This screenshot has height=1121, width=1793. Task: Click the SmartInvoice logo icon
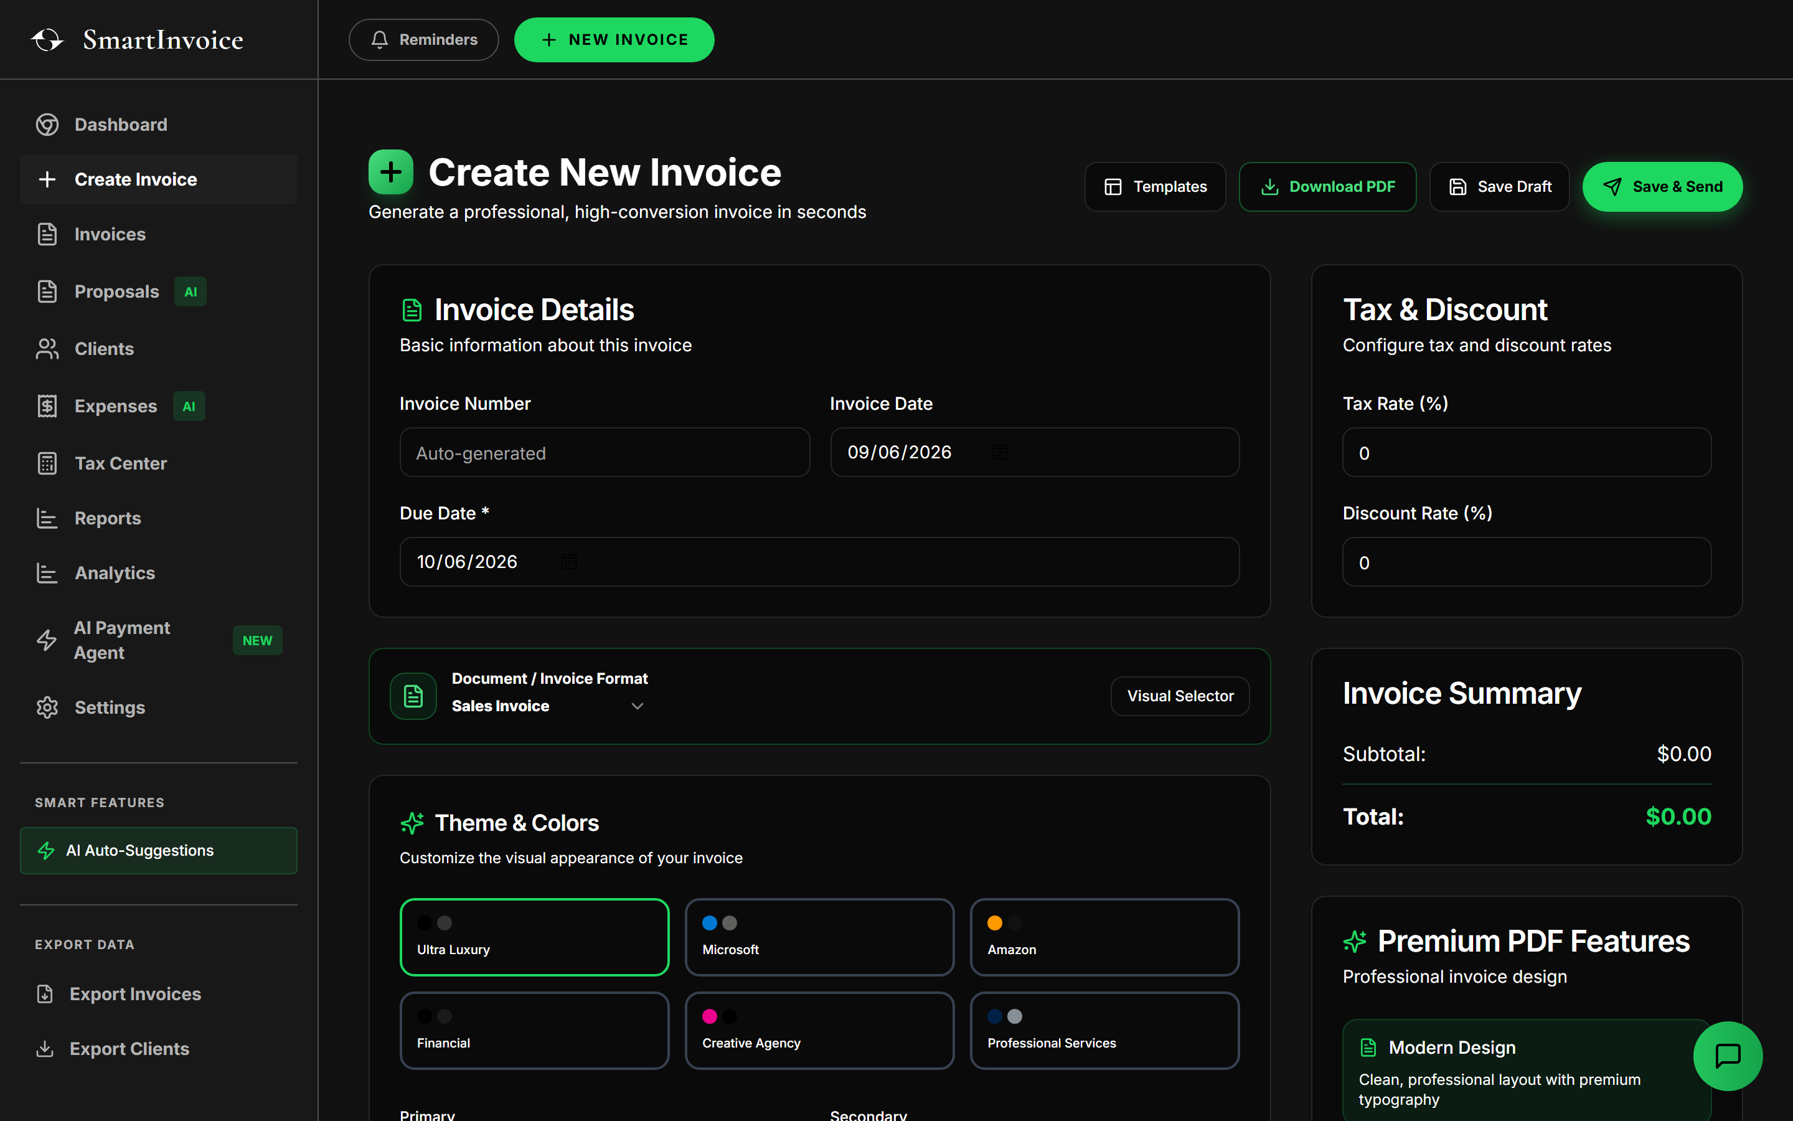(47, 39)
